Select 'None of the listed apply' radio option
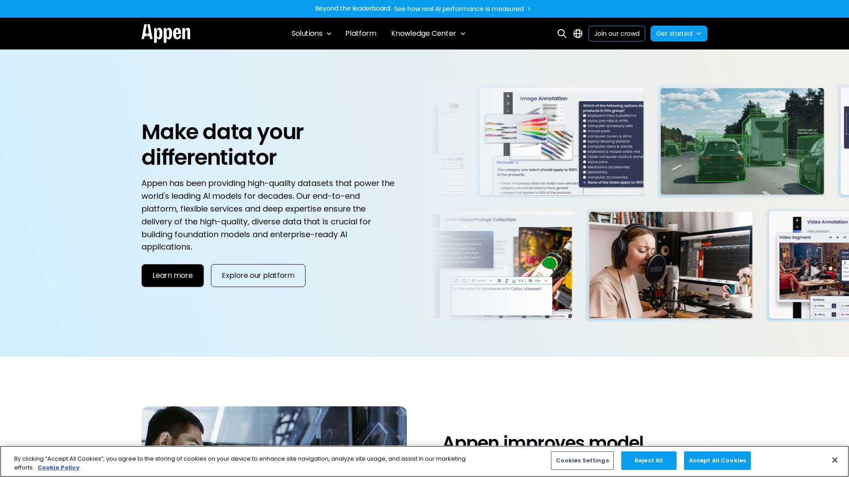This screenshot has height=477, width=849. (x=585, y=182)
